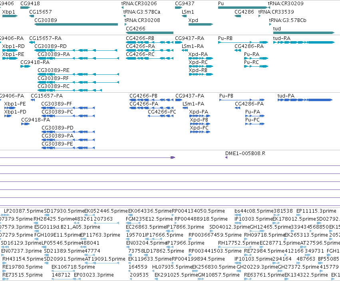Open the tRNA:CR30208 gene label
The width and height of the screenshot is (340, 281).
(x=142, y=20)
